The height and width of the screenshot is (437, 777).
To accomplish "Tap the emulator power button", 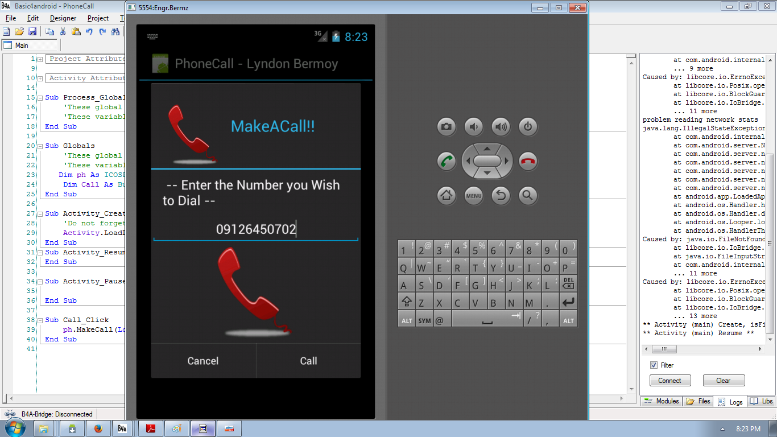I will click(528, 127).
